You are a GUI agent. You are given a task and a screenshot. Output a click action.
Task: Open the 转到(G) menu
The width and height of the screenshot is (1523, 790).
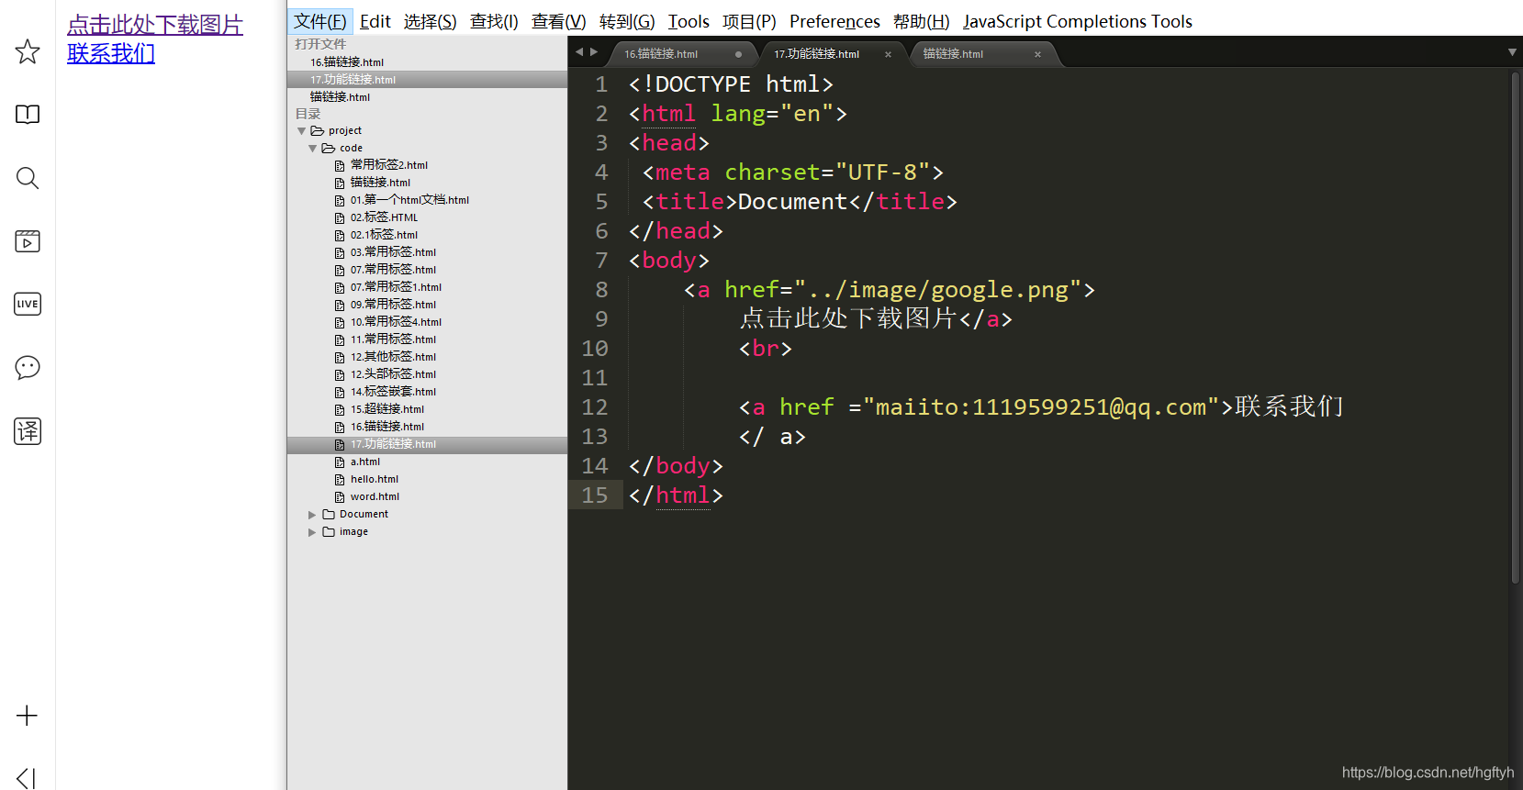point(627,21)
